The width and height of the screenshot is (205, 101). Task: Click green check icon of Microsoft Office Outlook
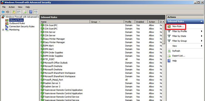coord(42,63)
